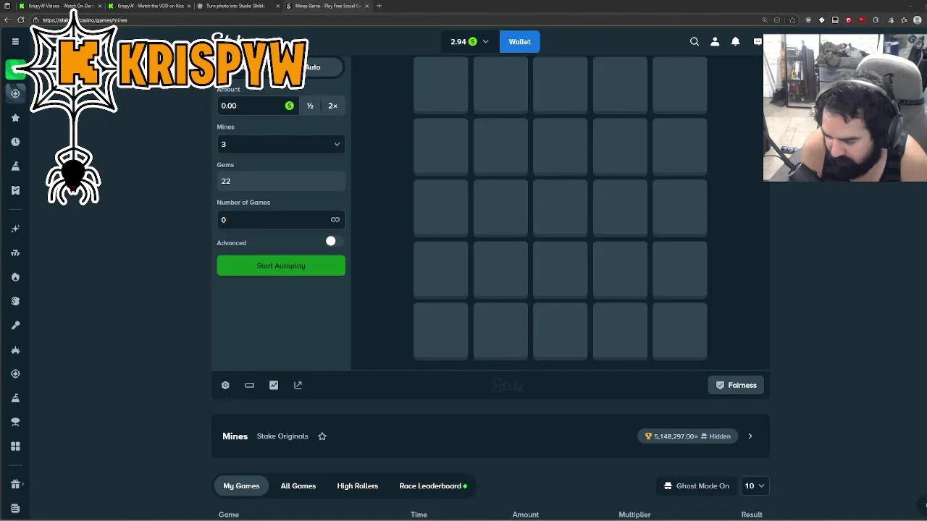
Task: Open the hamburger menu in the sidebar
Action: point(15,41)
